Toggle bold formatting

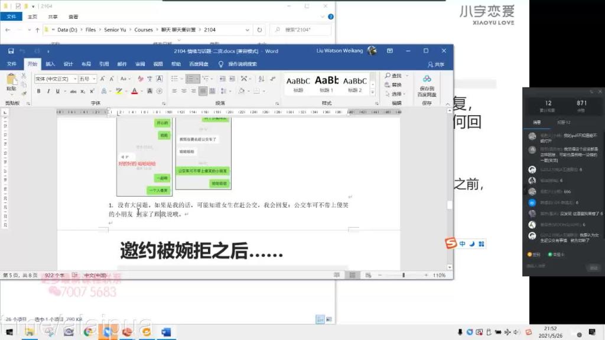click(38, 91)
